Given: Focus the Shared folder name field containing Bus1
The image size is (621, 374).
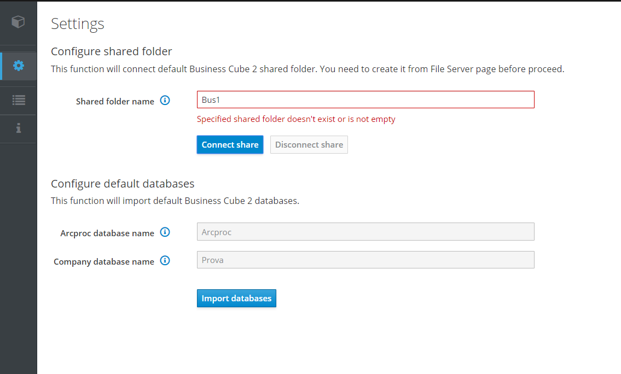Looking at the screenshot, I should pyautogui.click(x=365, y=100).
